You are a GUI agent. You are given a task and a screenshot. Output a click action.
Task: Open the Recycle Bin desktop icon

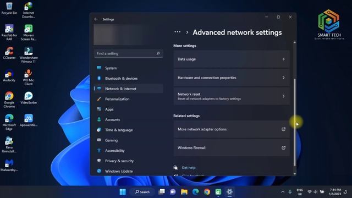click(x=9, y=9)
